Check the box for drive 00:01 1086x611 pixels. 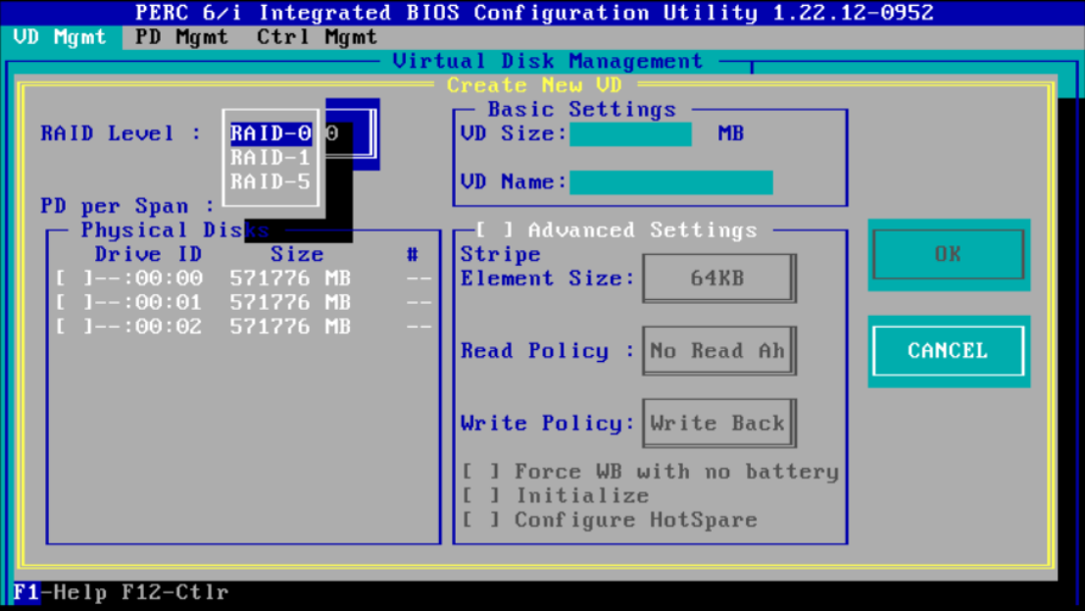[74, 303]
